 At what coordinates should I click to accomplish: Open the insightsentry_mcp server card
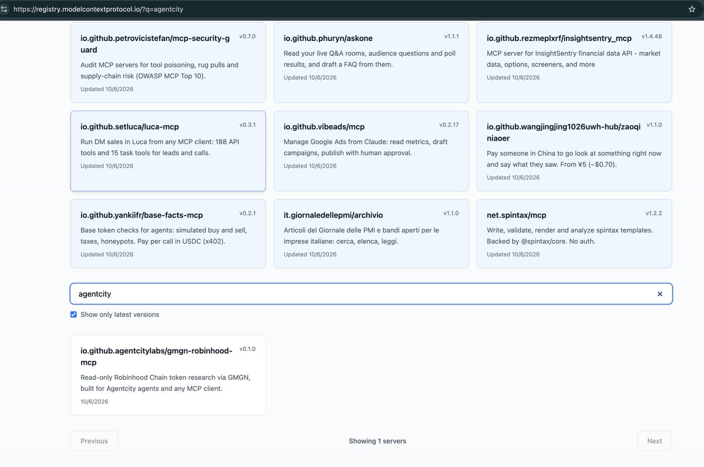point(574,62)
